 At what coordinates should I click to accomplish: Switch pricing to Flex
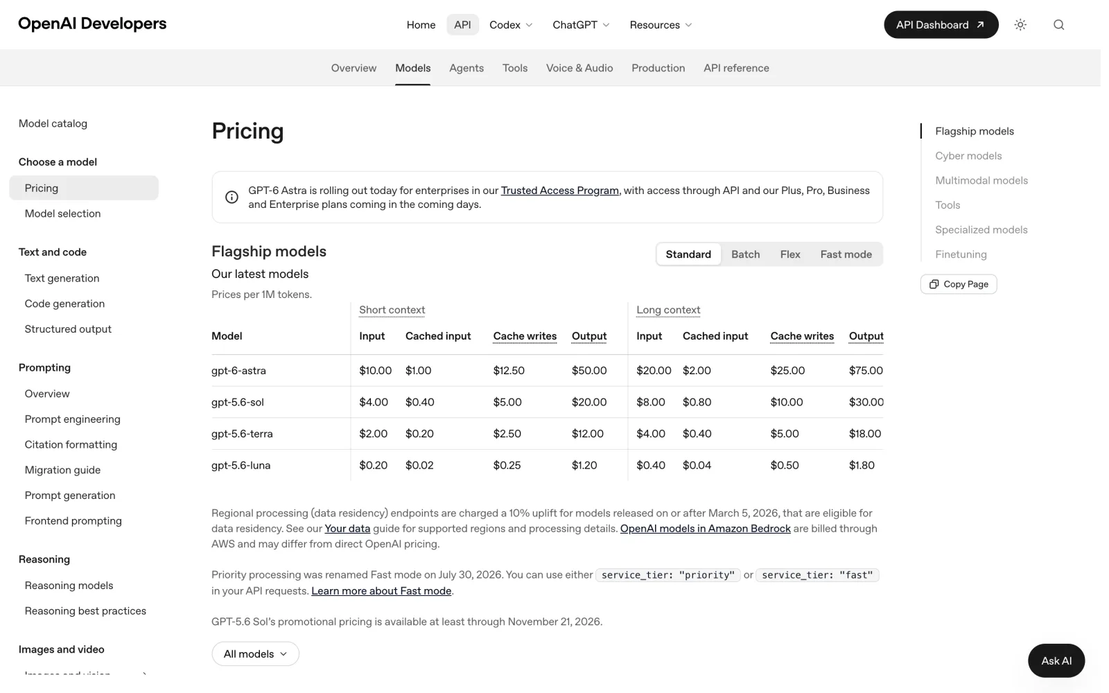pos(789,254)
